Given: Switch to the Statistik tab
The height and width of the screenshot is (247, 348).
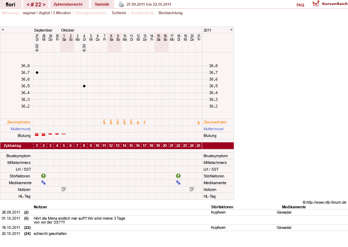Looking at the screenshot, I should pyautogui.click(x=102, y=4).
